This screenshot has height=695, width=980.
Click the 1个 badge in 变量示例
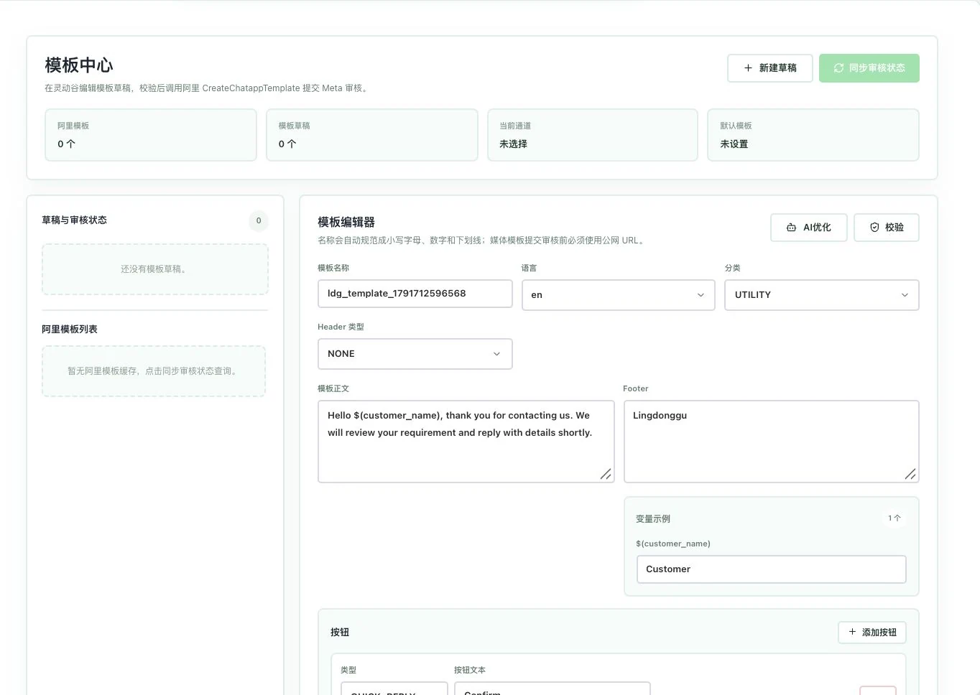click(x=894, y=518)
